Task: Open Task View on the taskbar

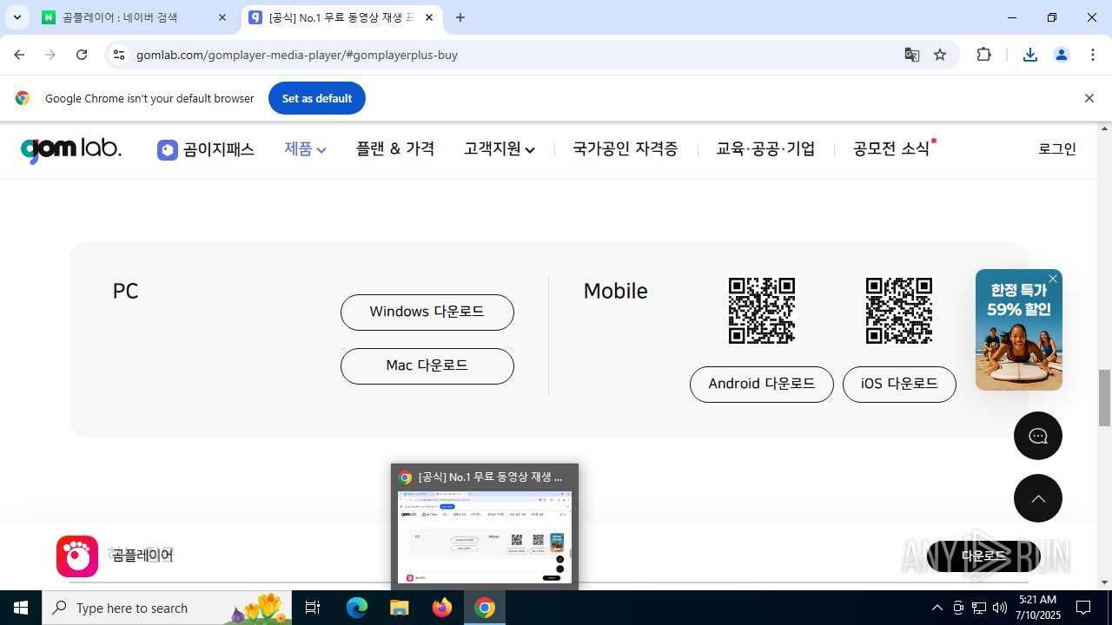Action: tap(313, 608)
